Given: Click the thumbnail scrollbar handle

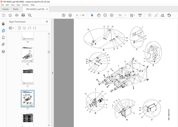Looking at the screenshot, I should point(49,52).
